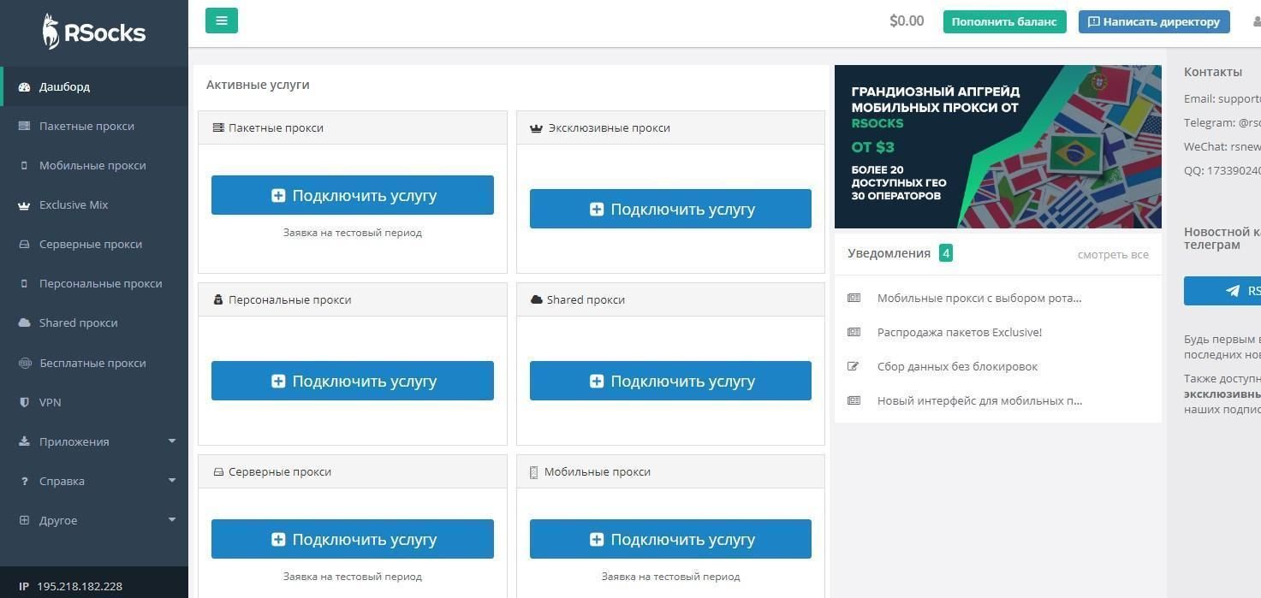
Task: Connect service in Shared прокси card
Action: (670, 381)
